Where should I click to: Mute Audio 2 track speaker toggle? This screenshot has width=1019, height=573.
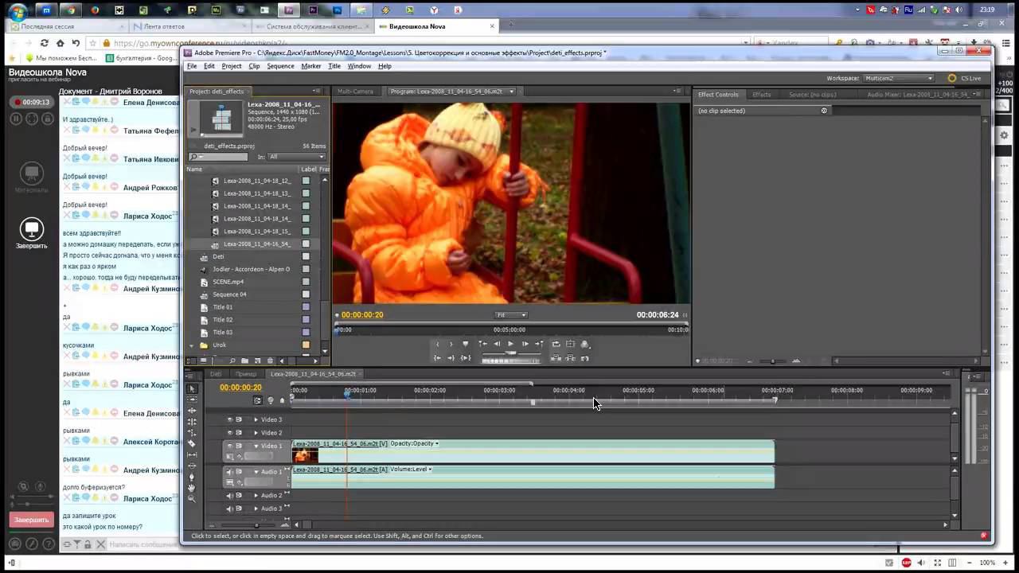[x=230, y=496]
